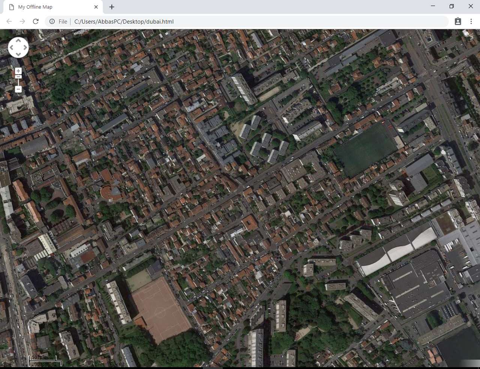This screenshot has width=480, height=369.
Task: Pan the map east with right arrow
Action: 25,48
